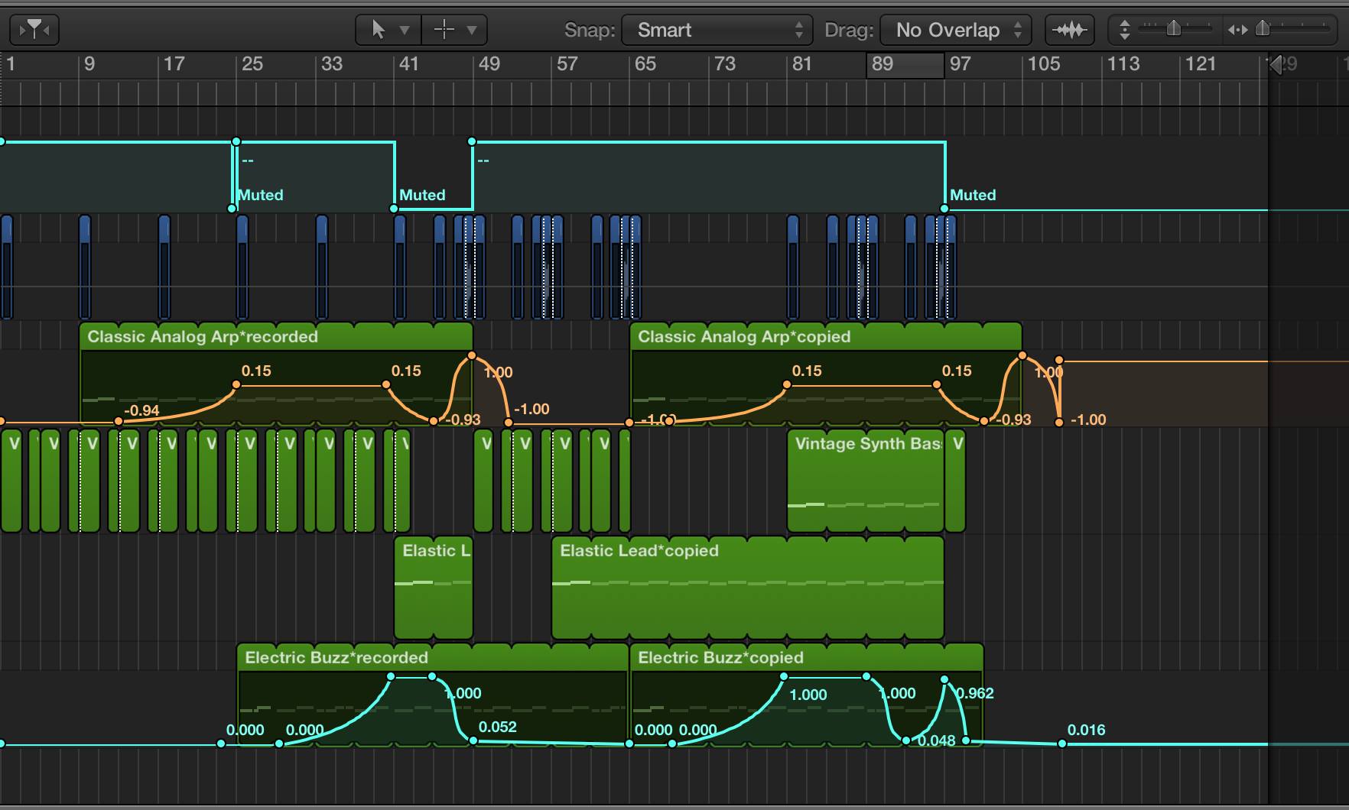Click the 0.052 automation point in Electric Buzz

tap(473, 740)
